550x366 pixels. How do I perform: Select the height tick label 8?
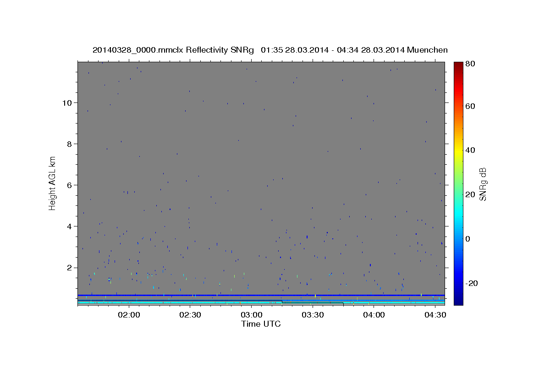[69, 144]
